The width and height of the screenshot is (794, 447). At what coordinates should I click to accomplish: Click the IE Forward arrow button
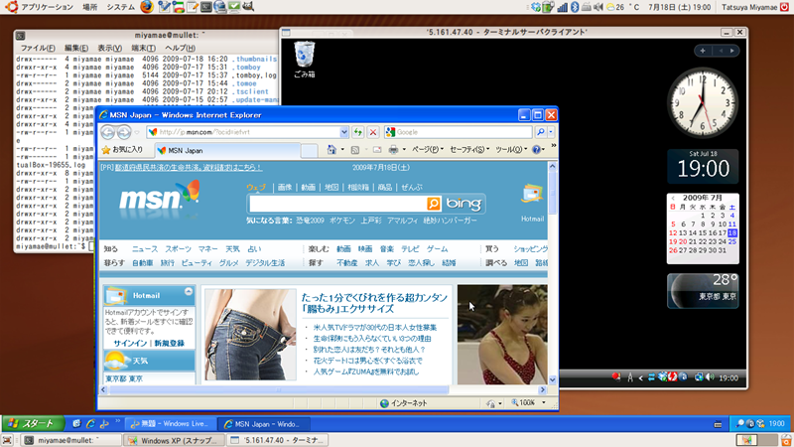pos(124,132)
